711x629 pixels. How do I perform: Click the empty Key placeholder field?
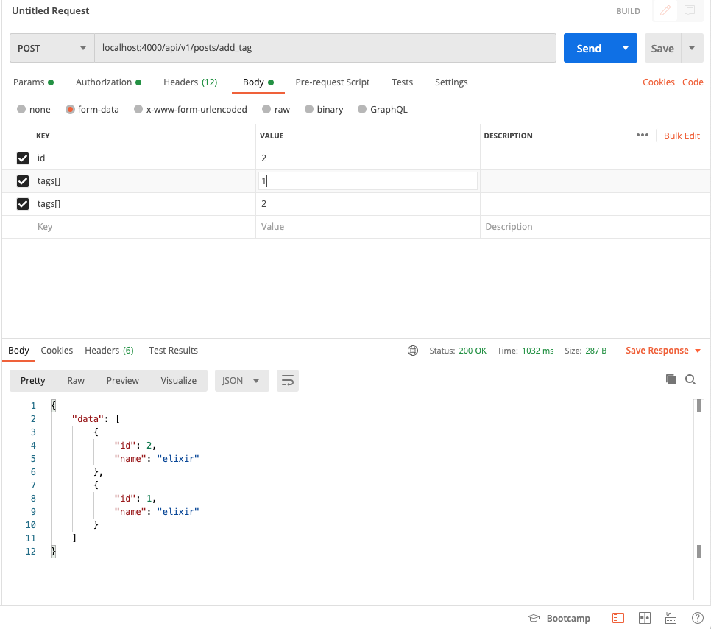click(x=144, y=226)
